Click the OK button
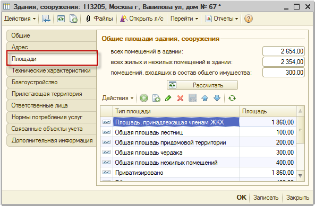 click(x=241, y=198)
